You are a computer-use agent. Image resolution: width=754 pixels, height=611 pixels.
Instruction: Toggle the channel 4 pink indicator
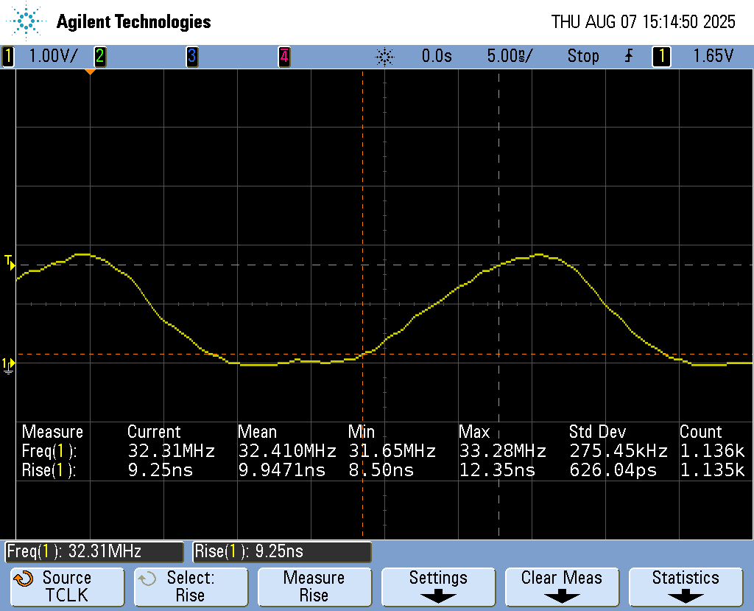click(283, 56)
